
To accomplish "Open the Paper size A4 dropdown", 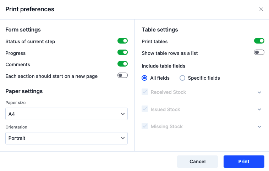I will click(66, 114).
